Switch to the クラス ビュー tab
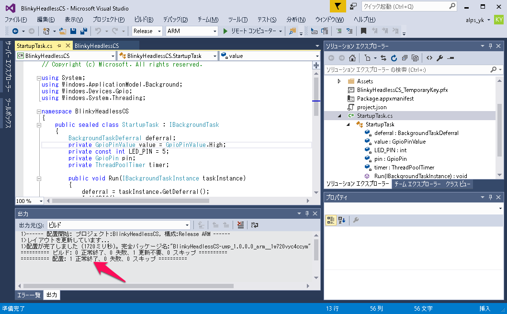 458,184
